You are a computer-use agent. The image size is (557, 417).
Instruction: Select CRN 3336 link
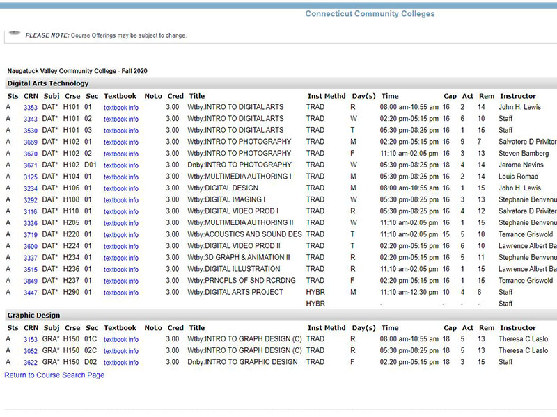[x=31, y=223]
